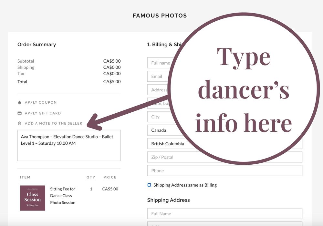Click the Zip / Postal field
The width and height of the screenshot is (323, 226).
(224, 157)
